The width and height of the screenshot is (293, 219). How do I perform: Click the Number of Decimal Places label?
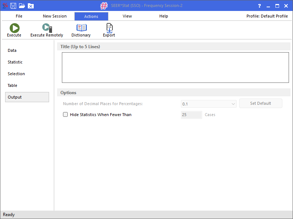click(x=103, y=104)
